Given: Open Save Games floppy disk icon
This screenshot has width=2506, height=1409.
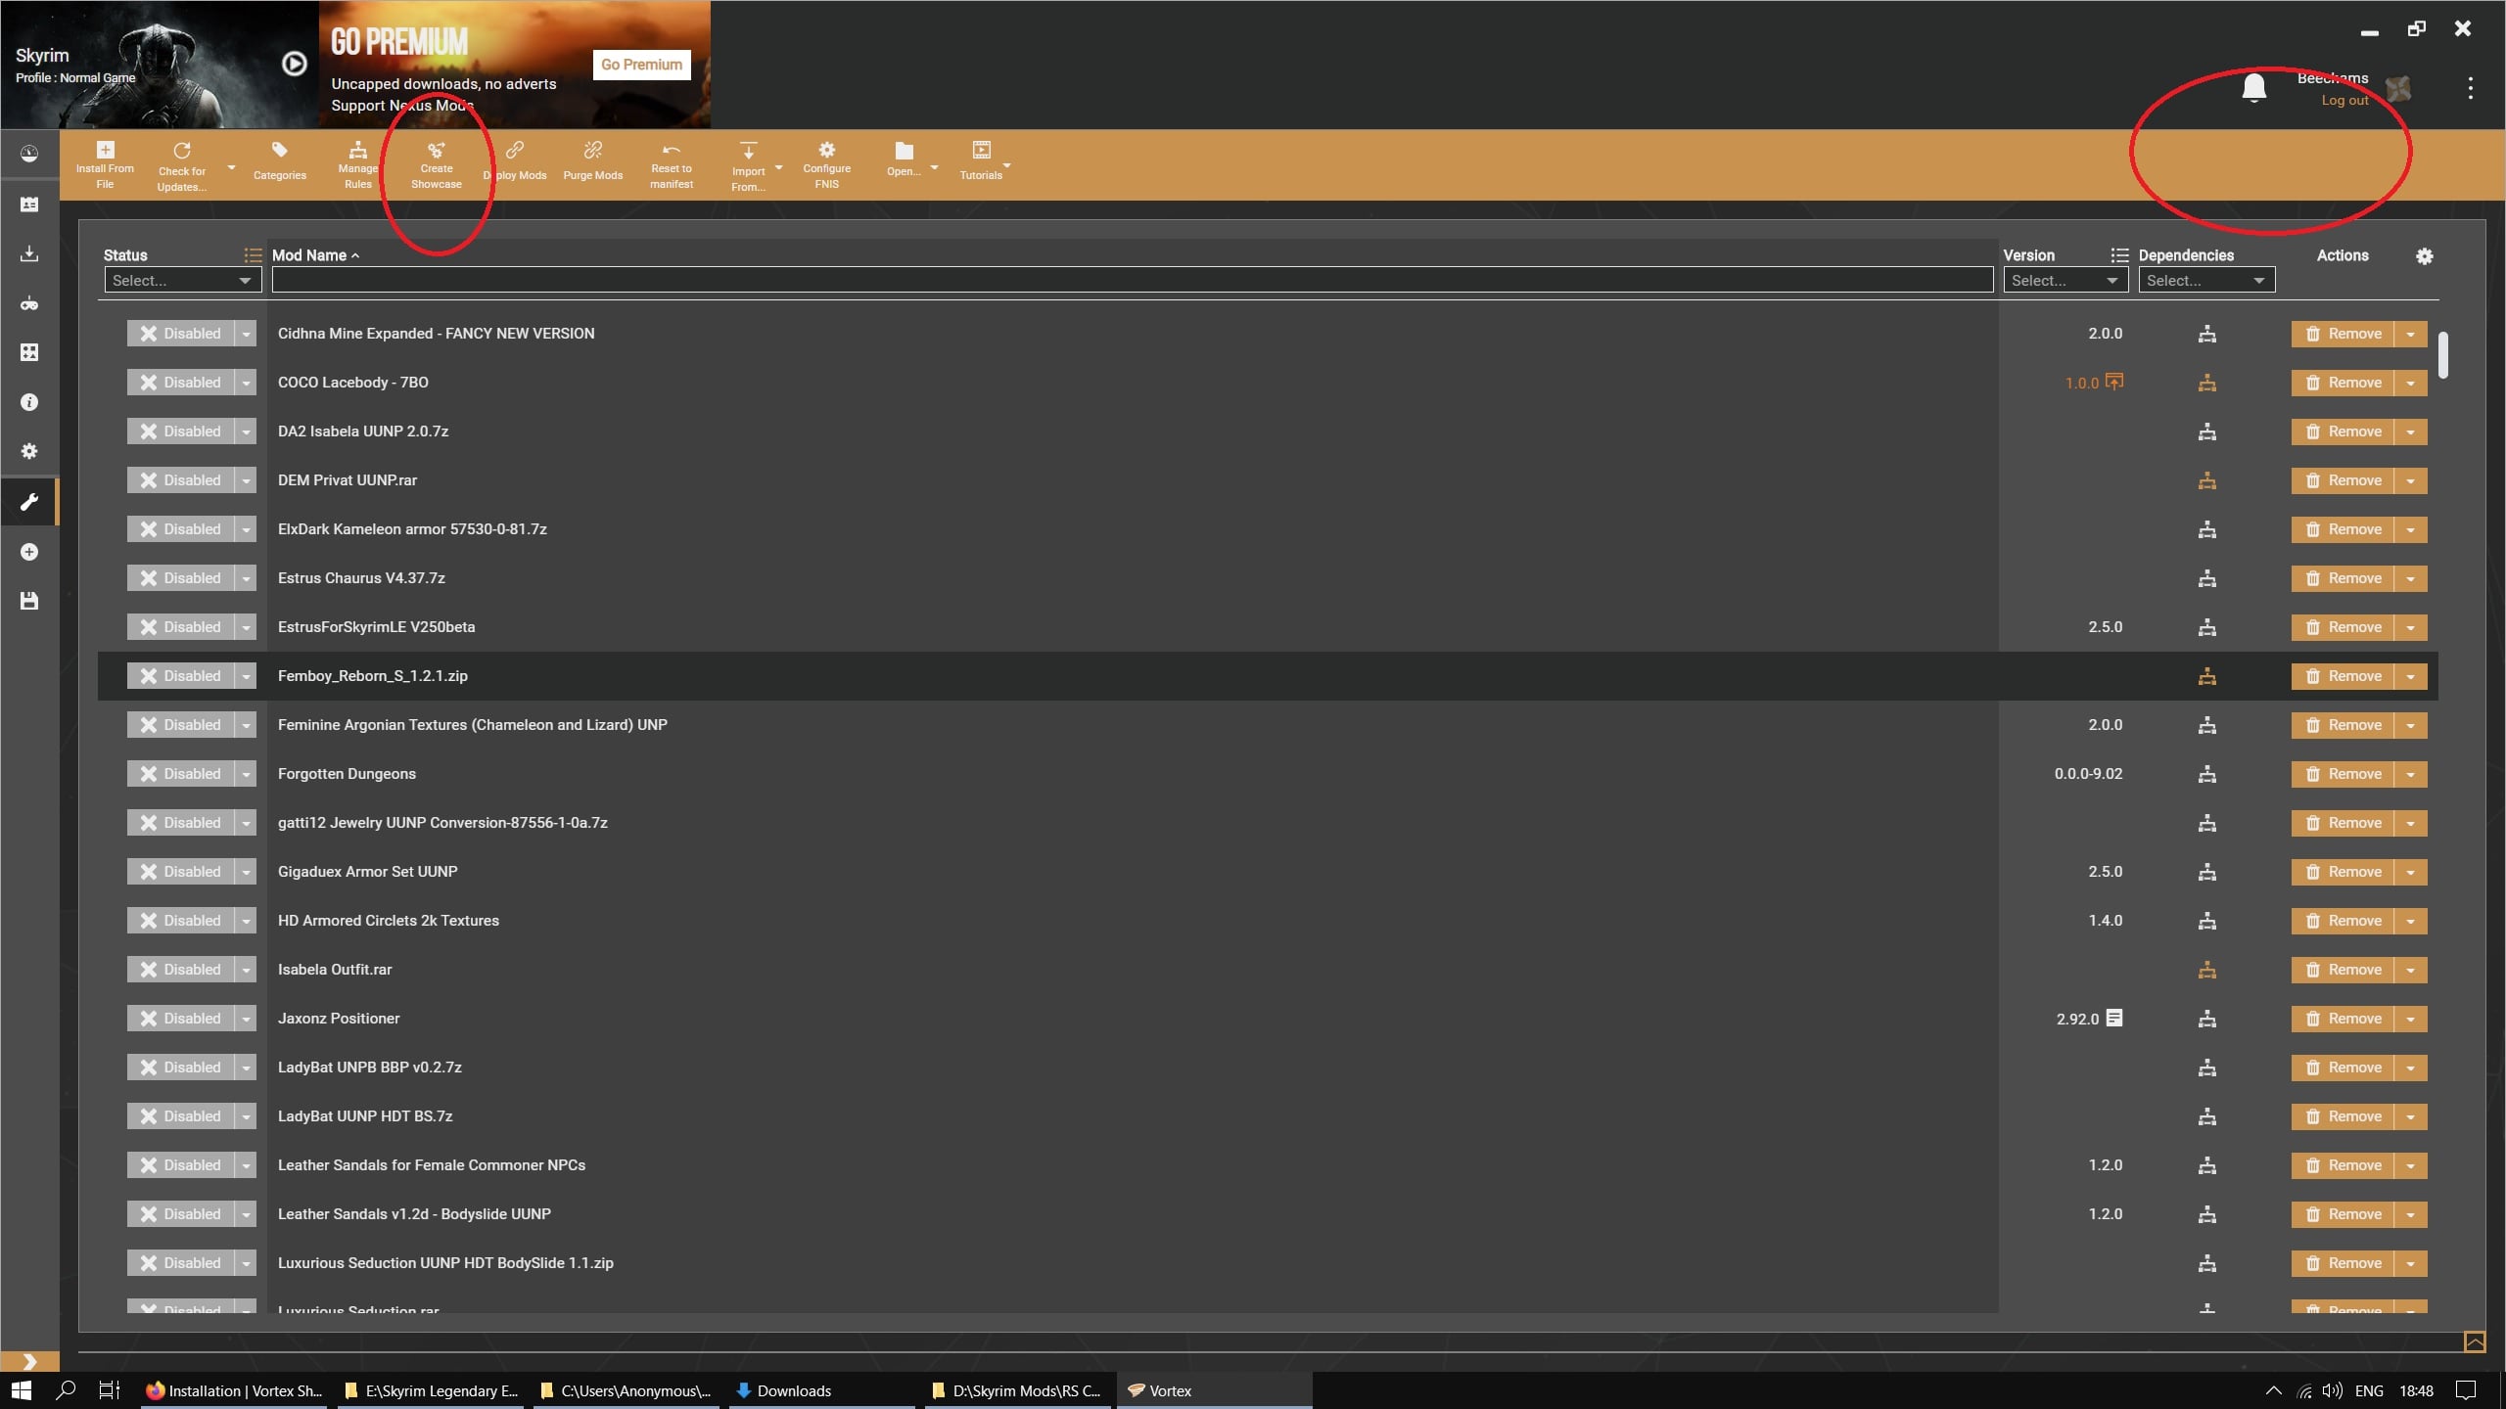Looking at the screenshot, I should (x=29, y=601).
